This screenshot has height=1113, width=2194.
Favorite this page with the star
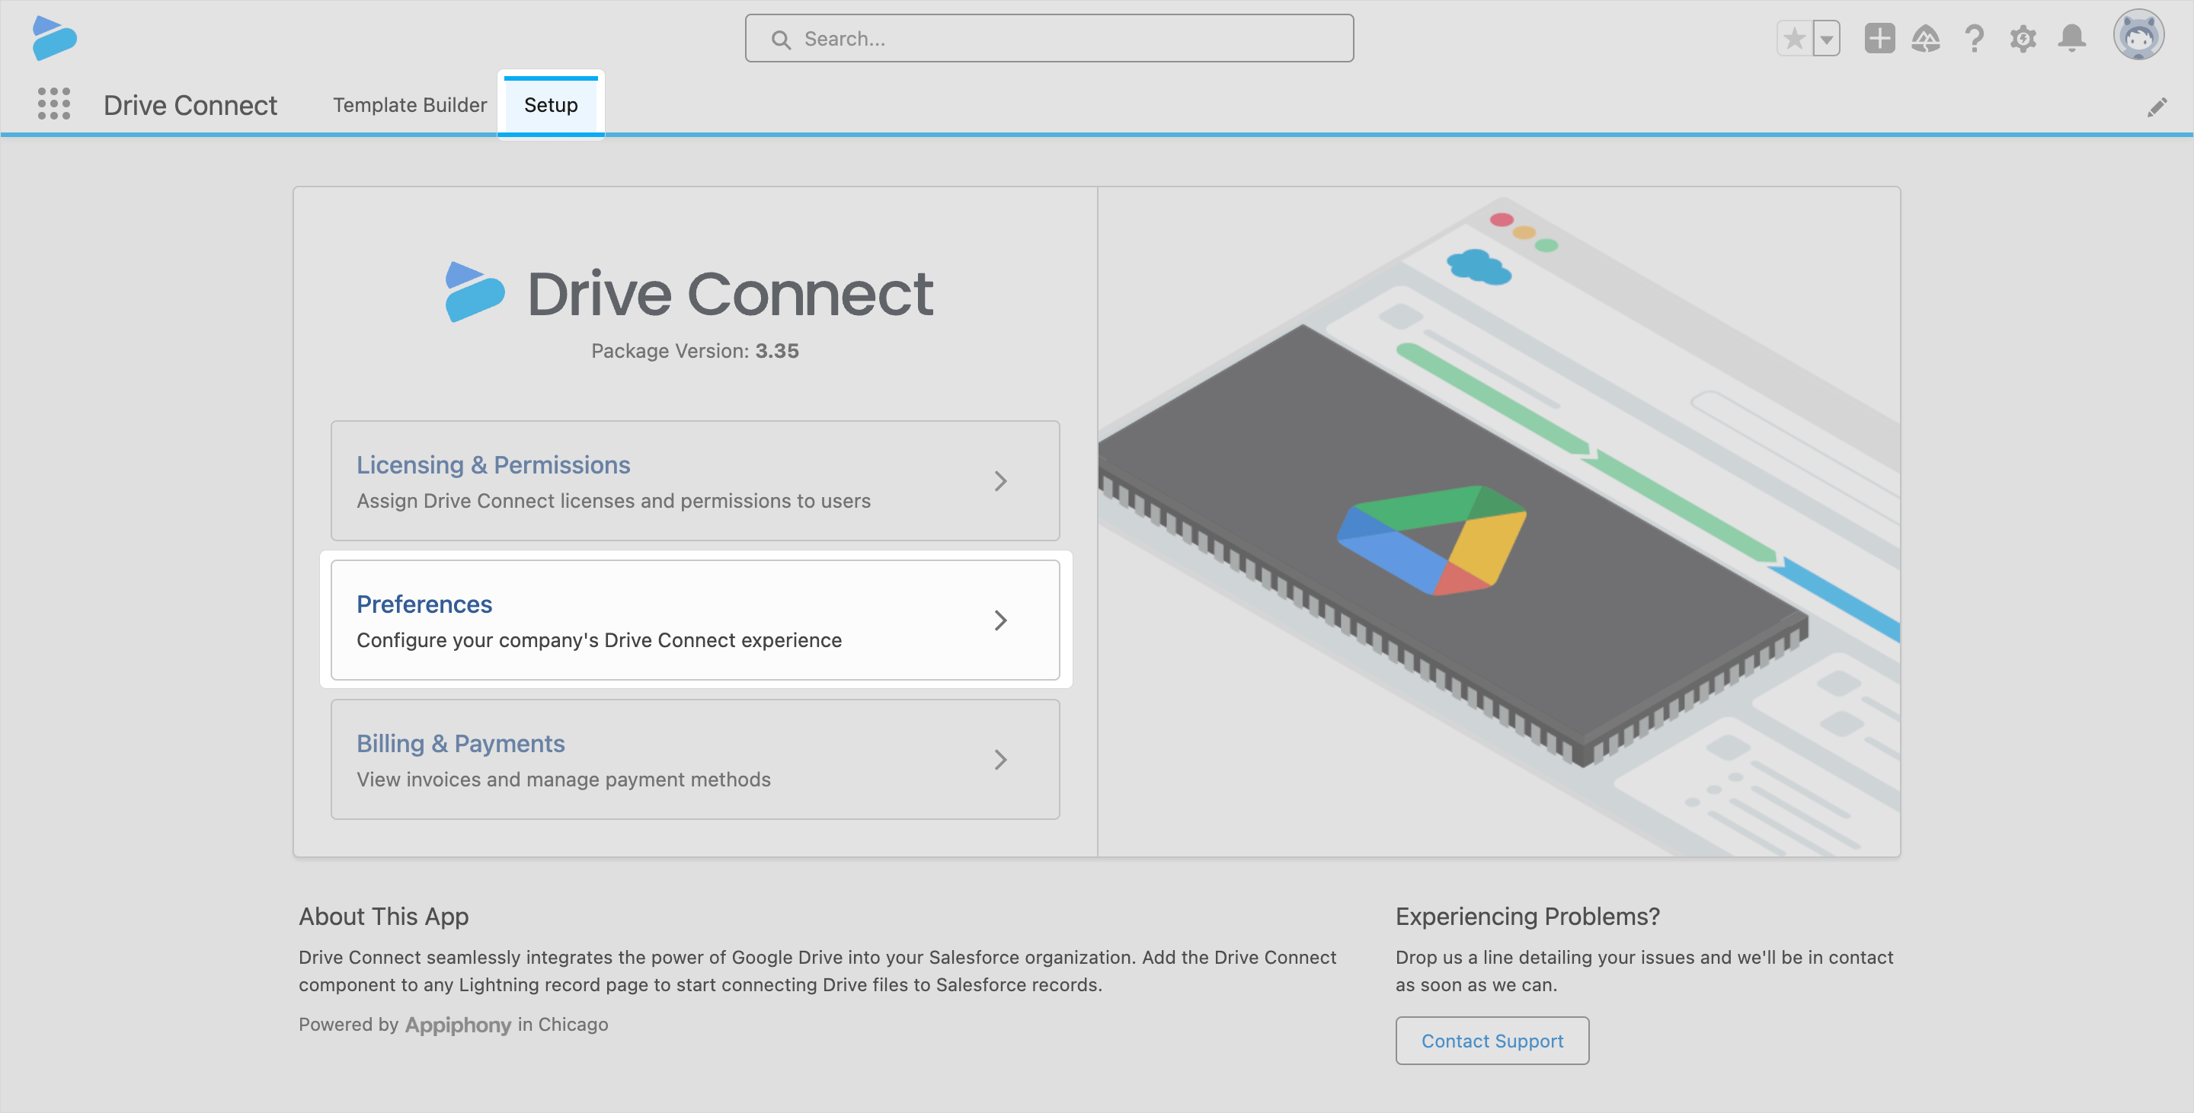coord(1794,38)
